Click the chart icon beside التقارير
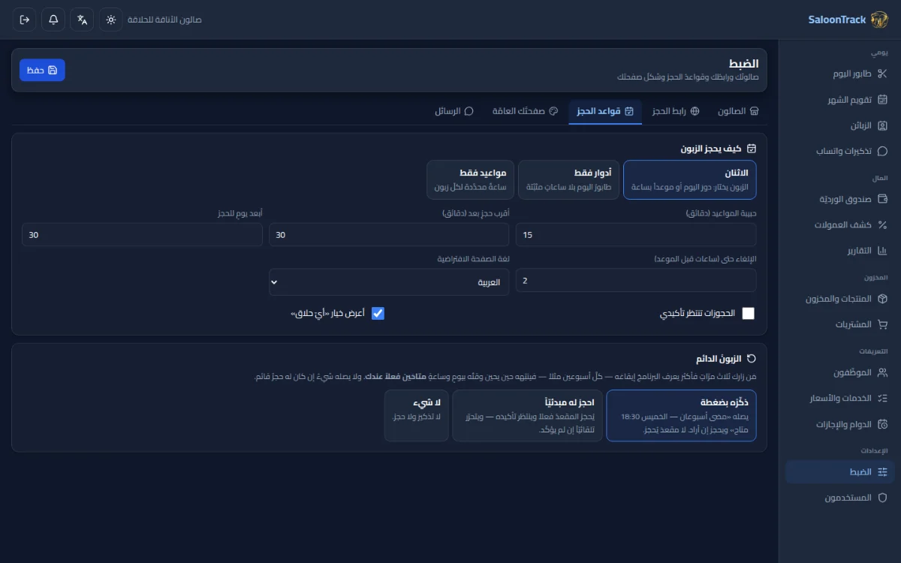 pos(882,251)
